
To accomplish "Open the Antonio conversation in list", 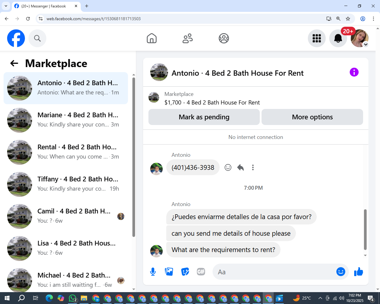I will (66, 88).
